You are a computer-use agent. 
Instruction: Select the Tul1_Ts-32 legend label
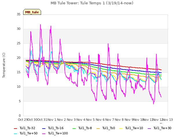27,128
